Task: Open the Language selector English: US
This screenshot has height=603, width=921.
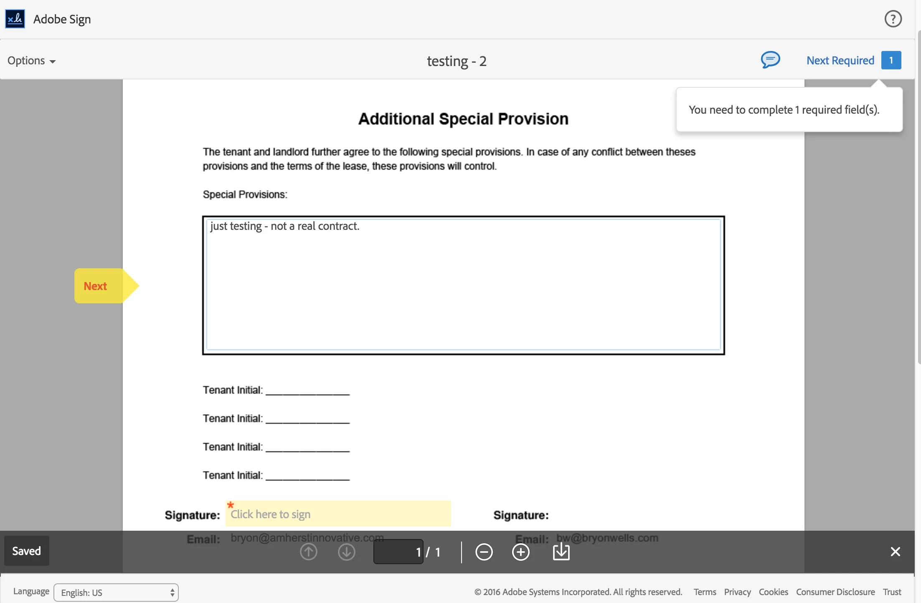Action: tap(116, 592)
